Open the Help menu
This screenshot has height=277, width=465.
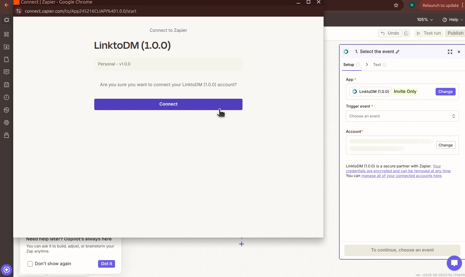click(453, 20)
